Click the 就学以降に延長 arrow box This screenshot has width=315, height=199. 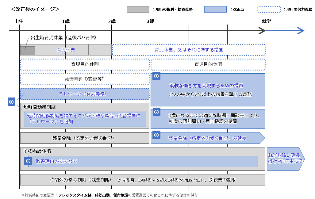(285, 159)
